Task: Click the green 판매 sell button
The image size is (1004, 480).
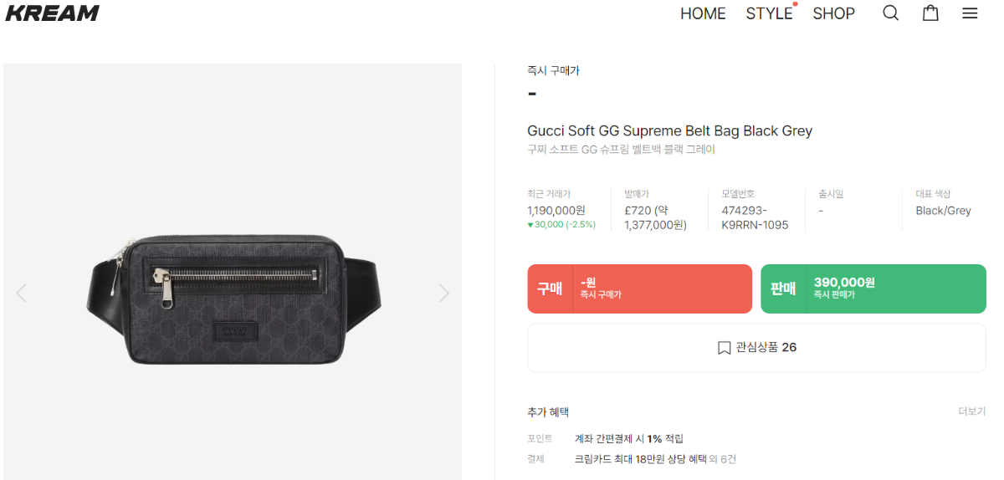Action: click(x=873, y=289)
